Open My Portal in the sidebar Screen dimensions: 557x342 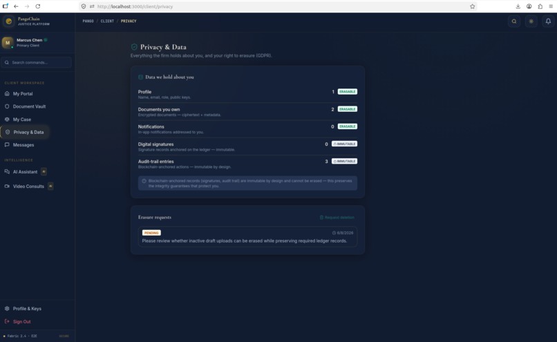(x=23, y=94)
